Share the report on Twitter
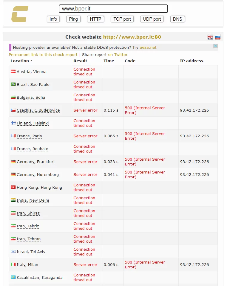 [x=118, y=55]
